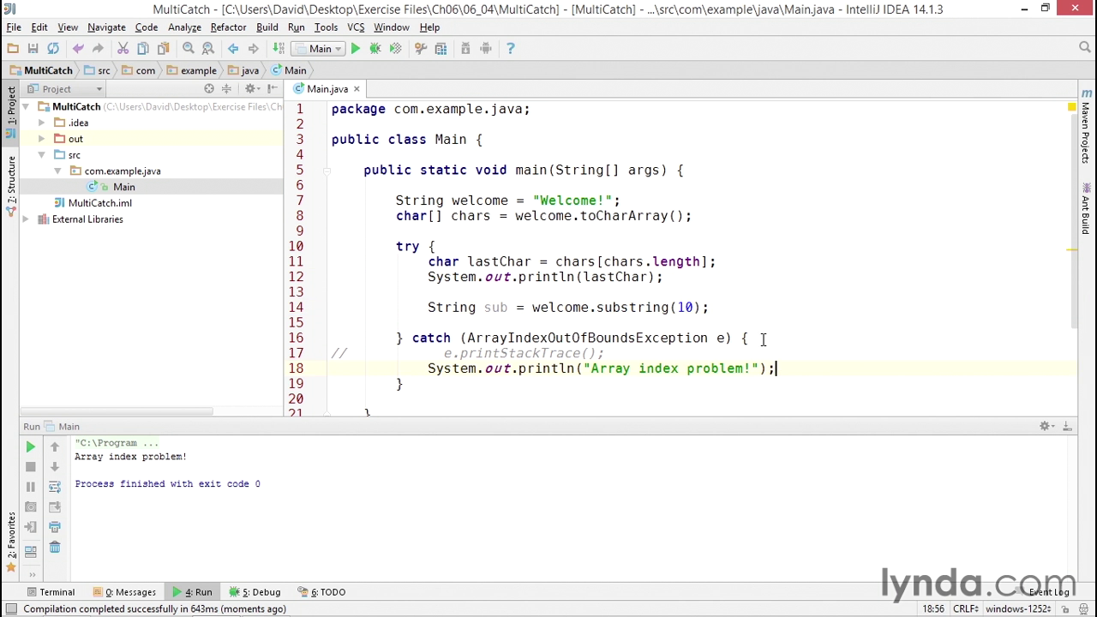1097x617 pixels.
Task: Click the Run with Coverage icon
Action: click(395, 49)
